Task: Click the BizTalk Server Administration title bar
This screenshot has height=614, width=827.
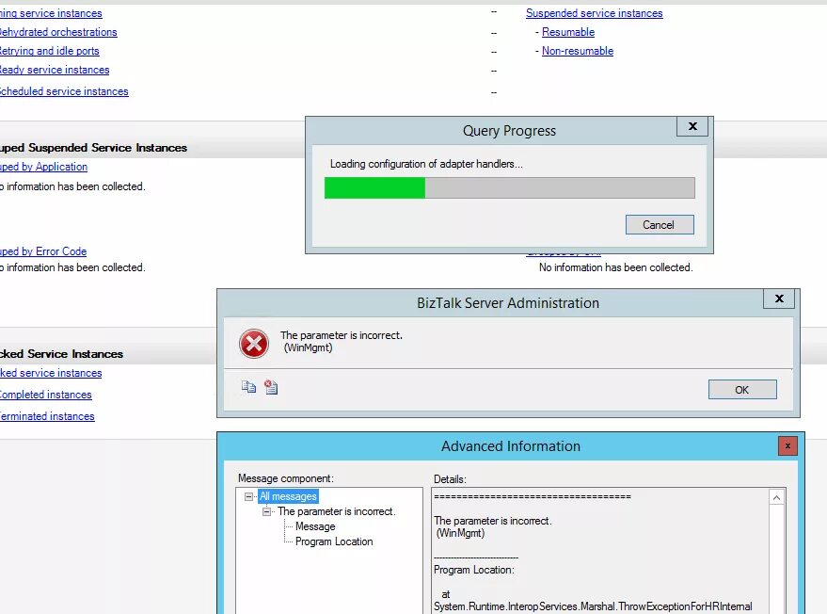Action: click(x=508, y=303)
